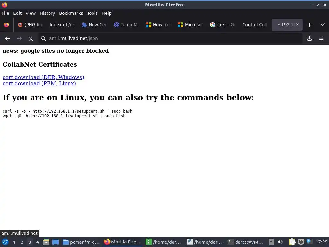Switch to the Index of /re tab
The image size is (329, 247).
(62, 25)
